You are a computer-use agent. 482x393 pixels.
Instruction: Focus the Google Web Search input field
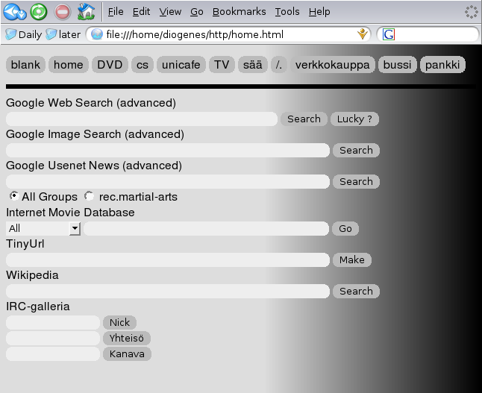(142, 119)
